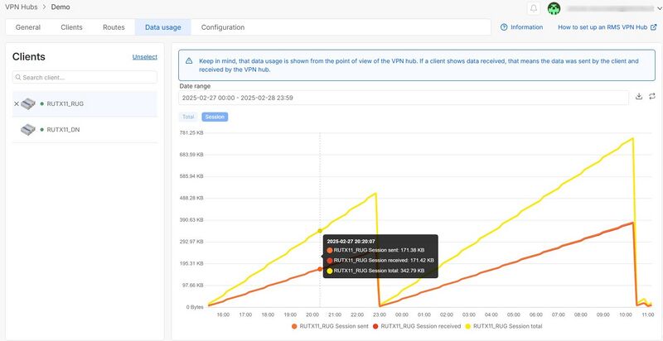Screen dimensions: 663x341
Task: Switch chart to Session view
Action: pyautogui.click(x=215, y=117)
